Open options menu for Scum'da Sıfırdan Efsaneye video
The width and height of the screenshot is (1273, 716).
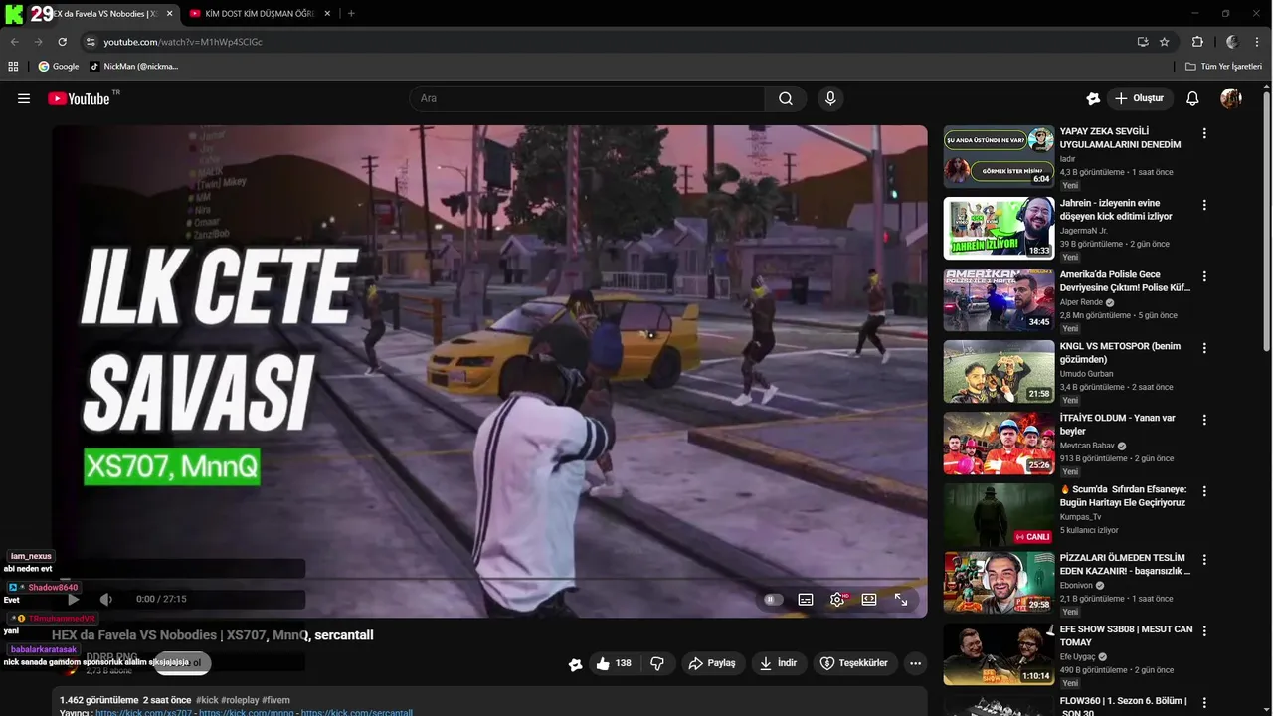tap(1204, 491)
